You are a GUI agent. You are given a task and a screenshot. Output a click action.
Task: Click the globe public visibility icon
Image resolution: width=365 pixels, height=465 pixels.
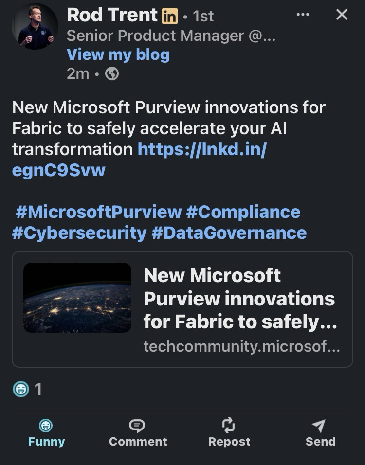pos(112,74)
